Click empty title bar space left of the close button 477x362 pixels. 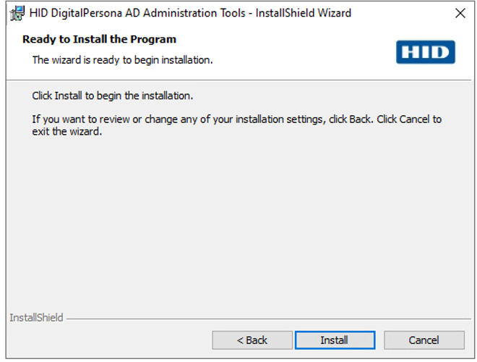tap(405, 13)
